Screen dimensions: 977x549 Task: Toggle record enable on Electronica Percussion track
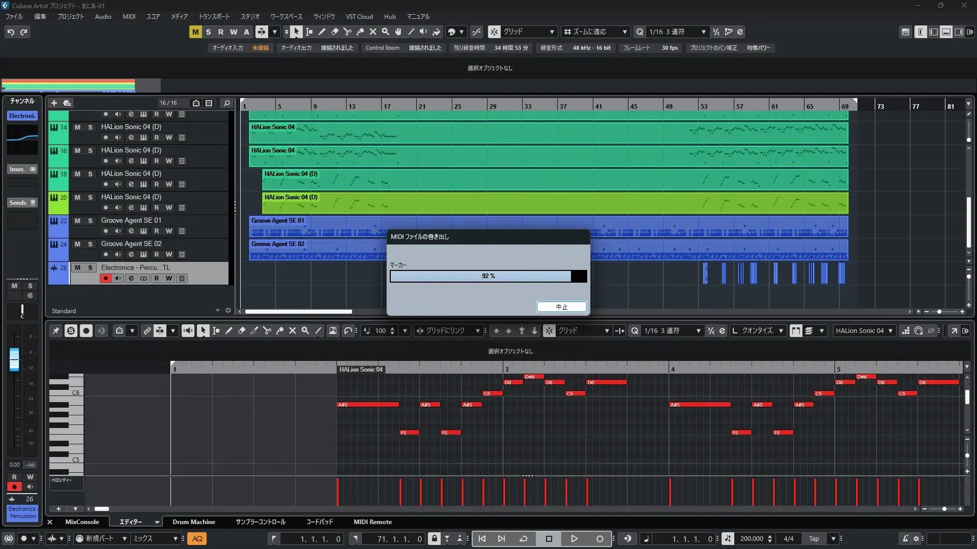point(105,278)
